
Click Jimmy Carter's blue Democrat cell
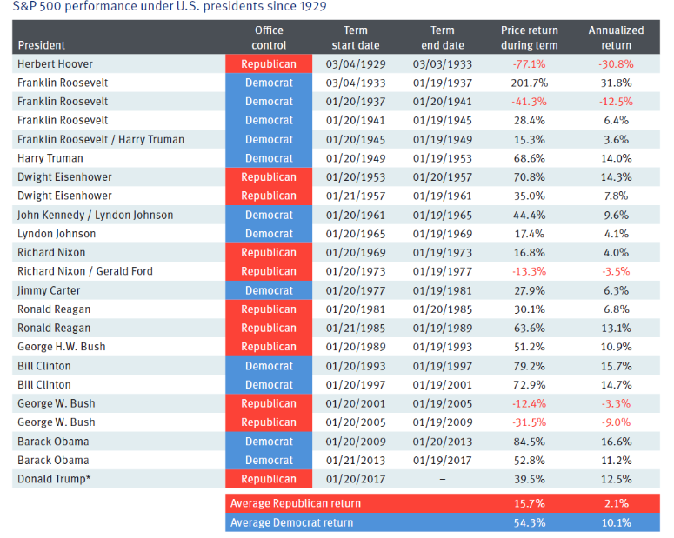pyautogui.click(x=269, y=290)
